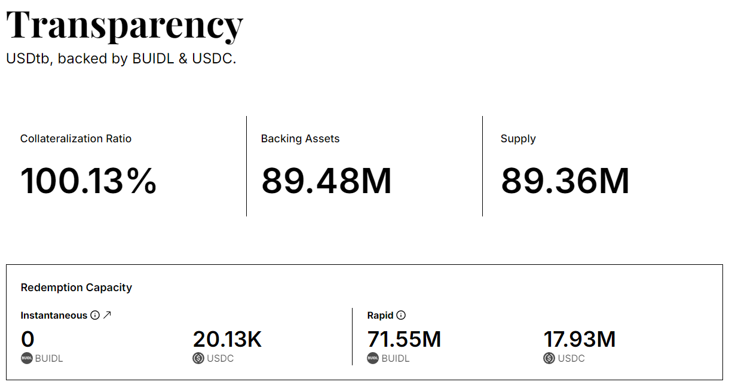The image size is (732, 391).
Task: Select the 20.13K instantaneous USDC amount
Action: (227, 340)
